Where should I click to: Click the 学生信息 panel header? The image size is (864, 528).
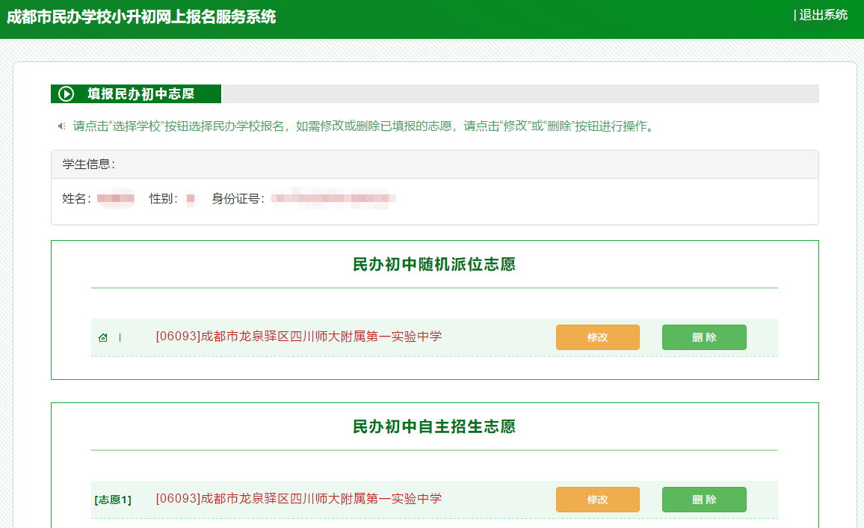pyautogui.click(x=435, y=165)
